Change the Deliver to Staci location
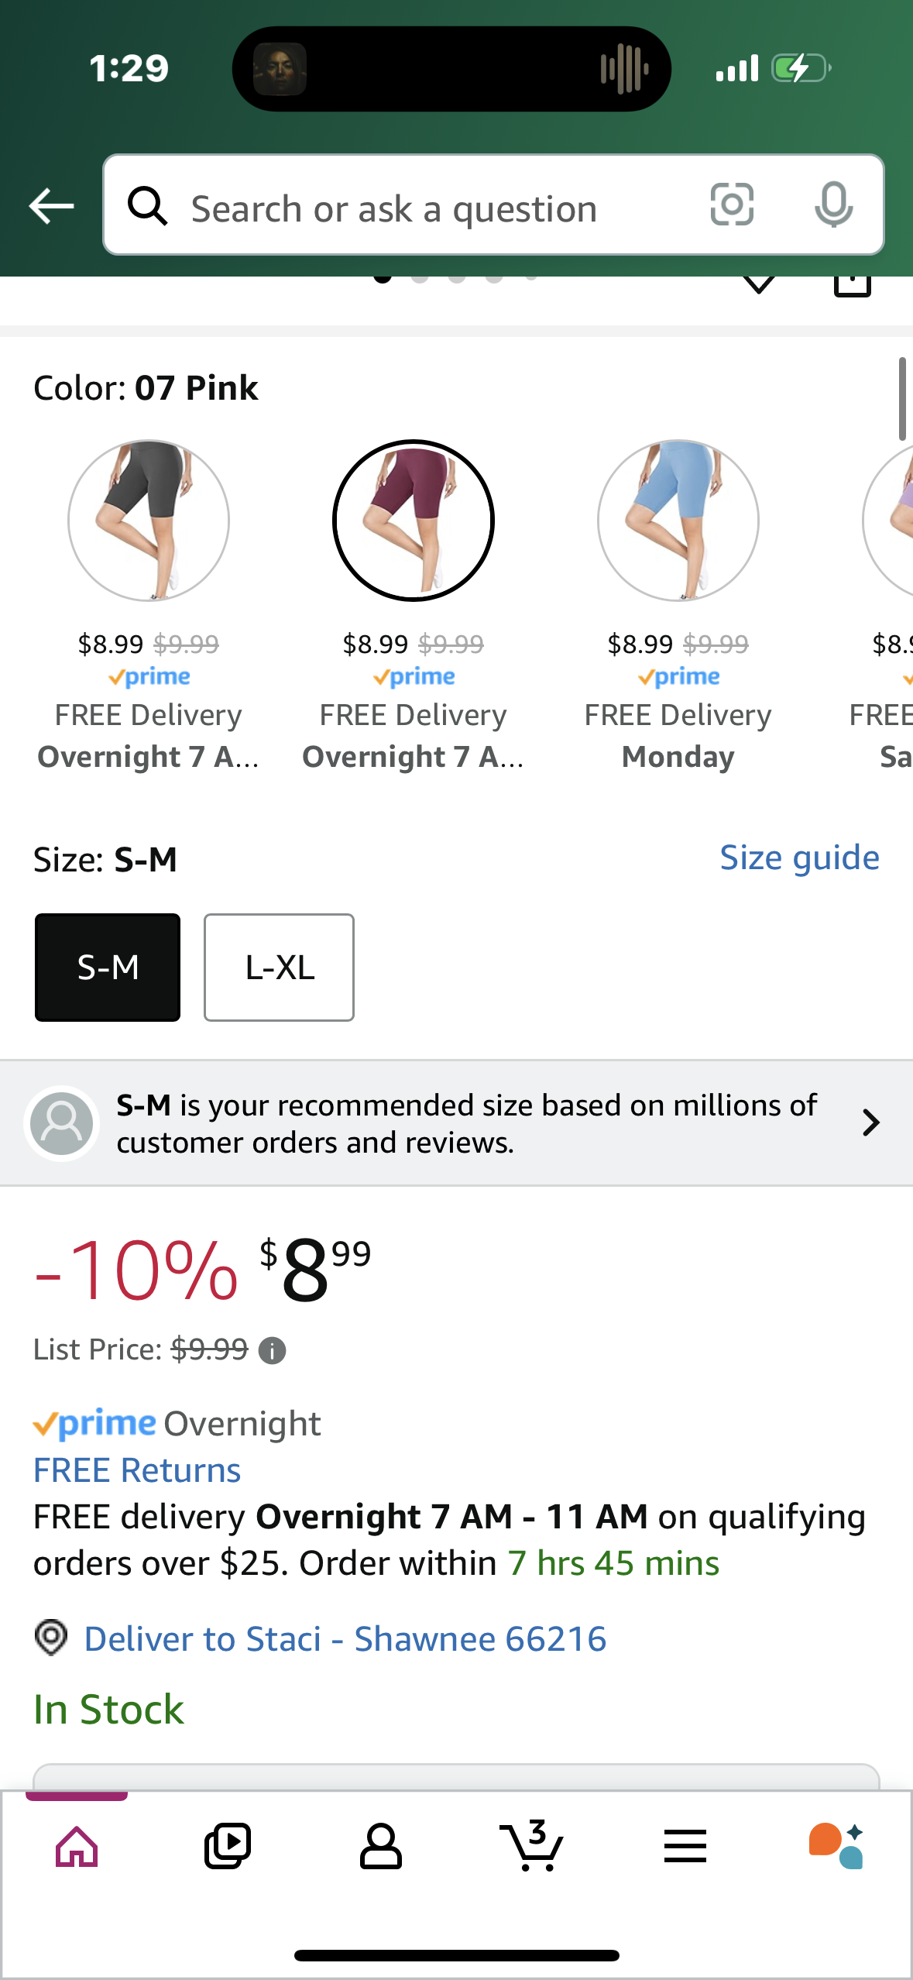The image size is (913, 1980). coord(345,1639)
